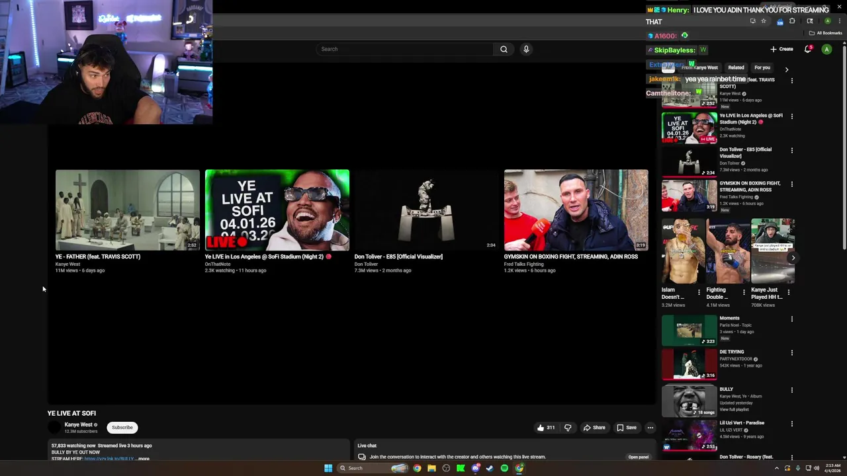This screenshot has height=476, width=847.
Task: Open the Kick green icon on taskbar
Action: pos(461,468)
